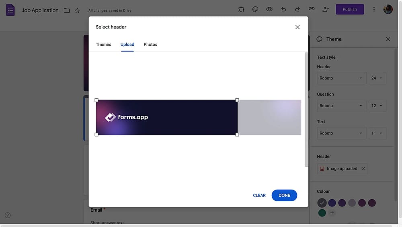The image size is (402, 227).
Task: Copy responder link icon
Action: click(312, 9)
